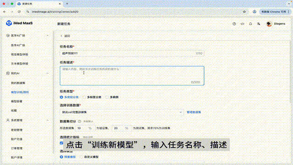Bookmark page with the star icon

pos(244,11)
